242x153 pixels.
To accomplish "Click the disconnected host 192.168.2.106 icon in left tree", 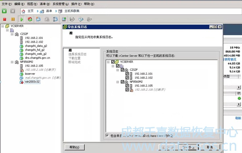I will 22,70.
